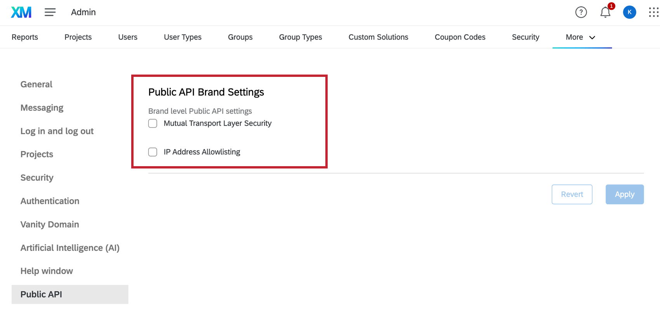Open the app switcher grid icon
Viewport: 660px width, 330px height.
click(x=653, y=12)
